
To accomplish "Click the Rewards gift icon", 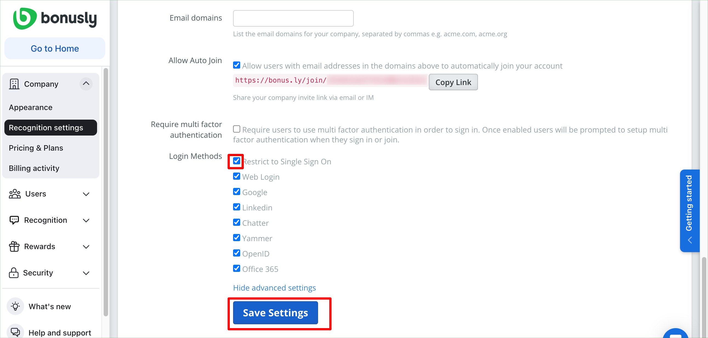I will (x=14, y=246).
